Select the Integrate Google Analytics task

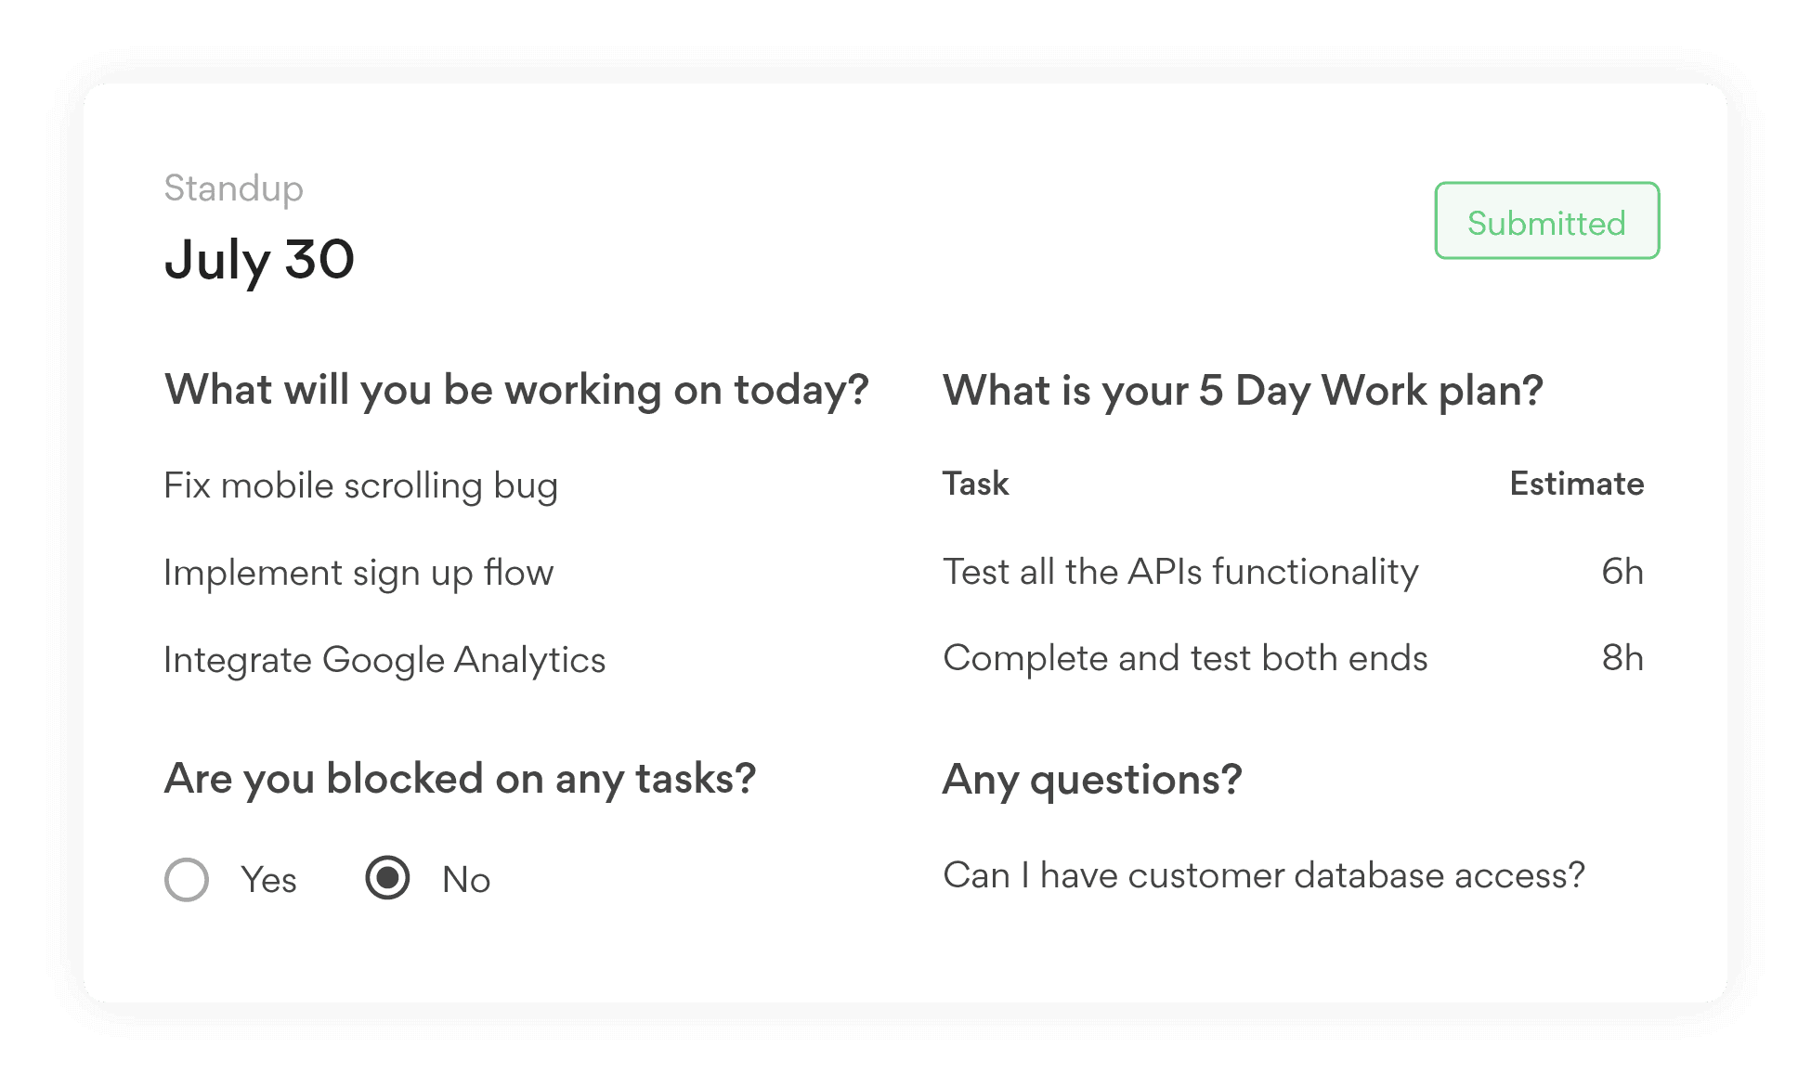click(384, 660)
